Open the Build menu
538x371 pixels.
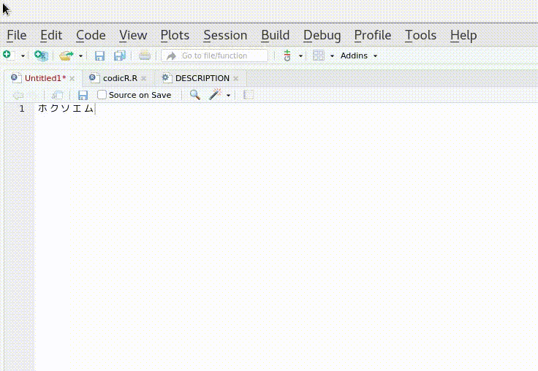[x=275, y=35]
